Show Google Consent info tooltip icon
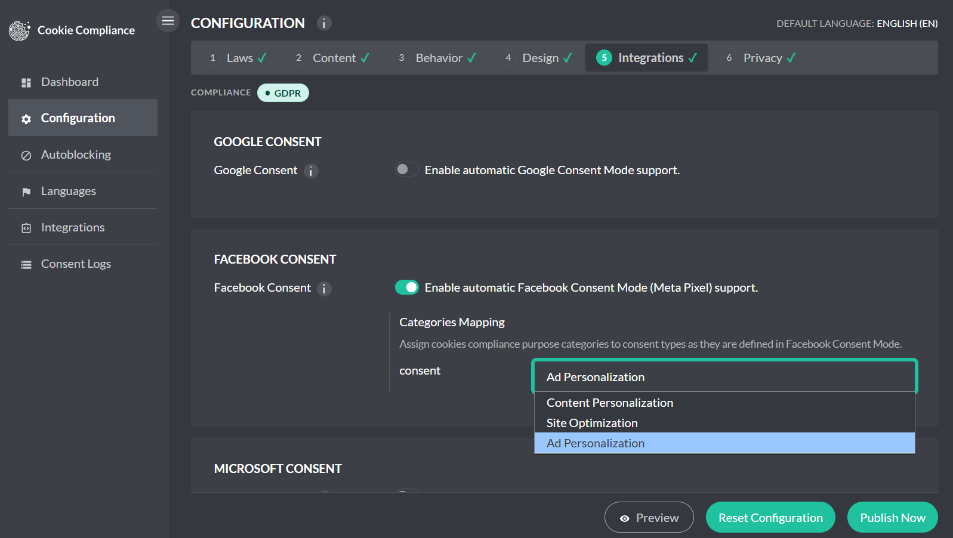This screenshot has width=953, height=538. point(311,171)
